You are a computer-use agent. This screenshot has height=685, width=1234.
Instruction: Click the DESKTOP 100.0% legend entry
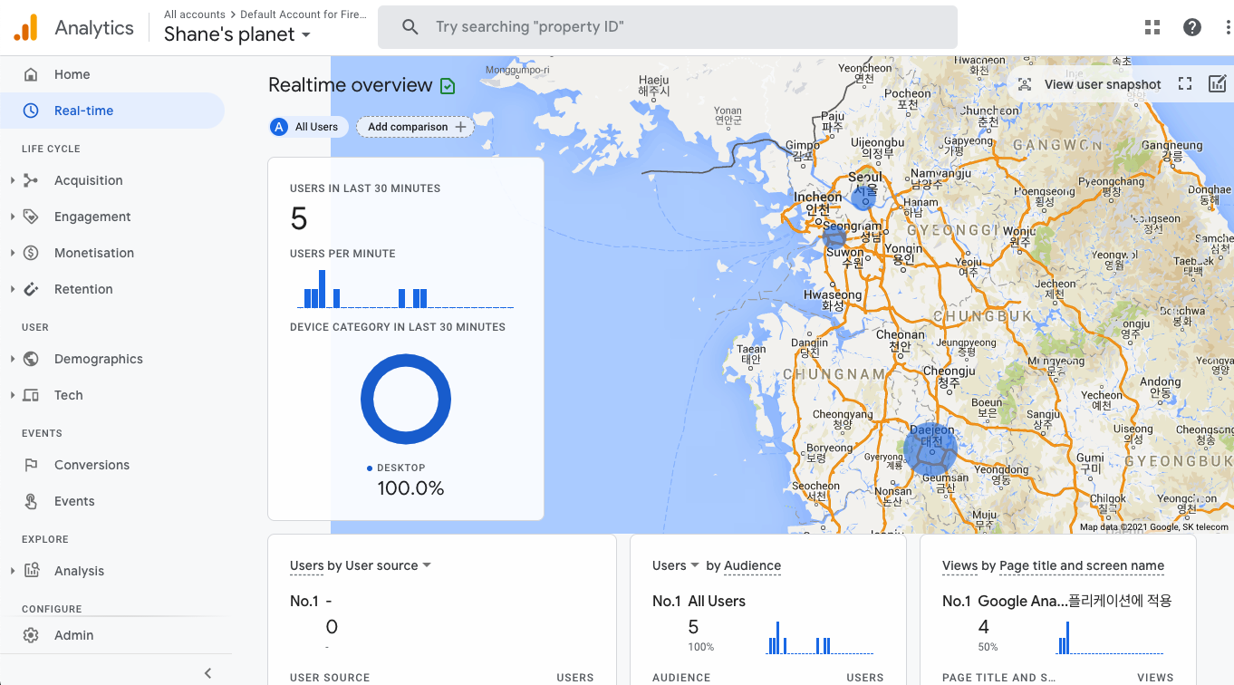[406, 479]
